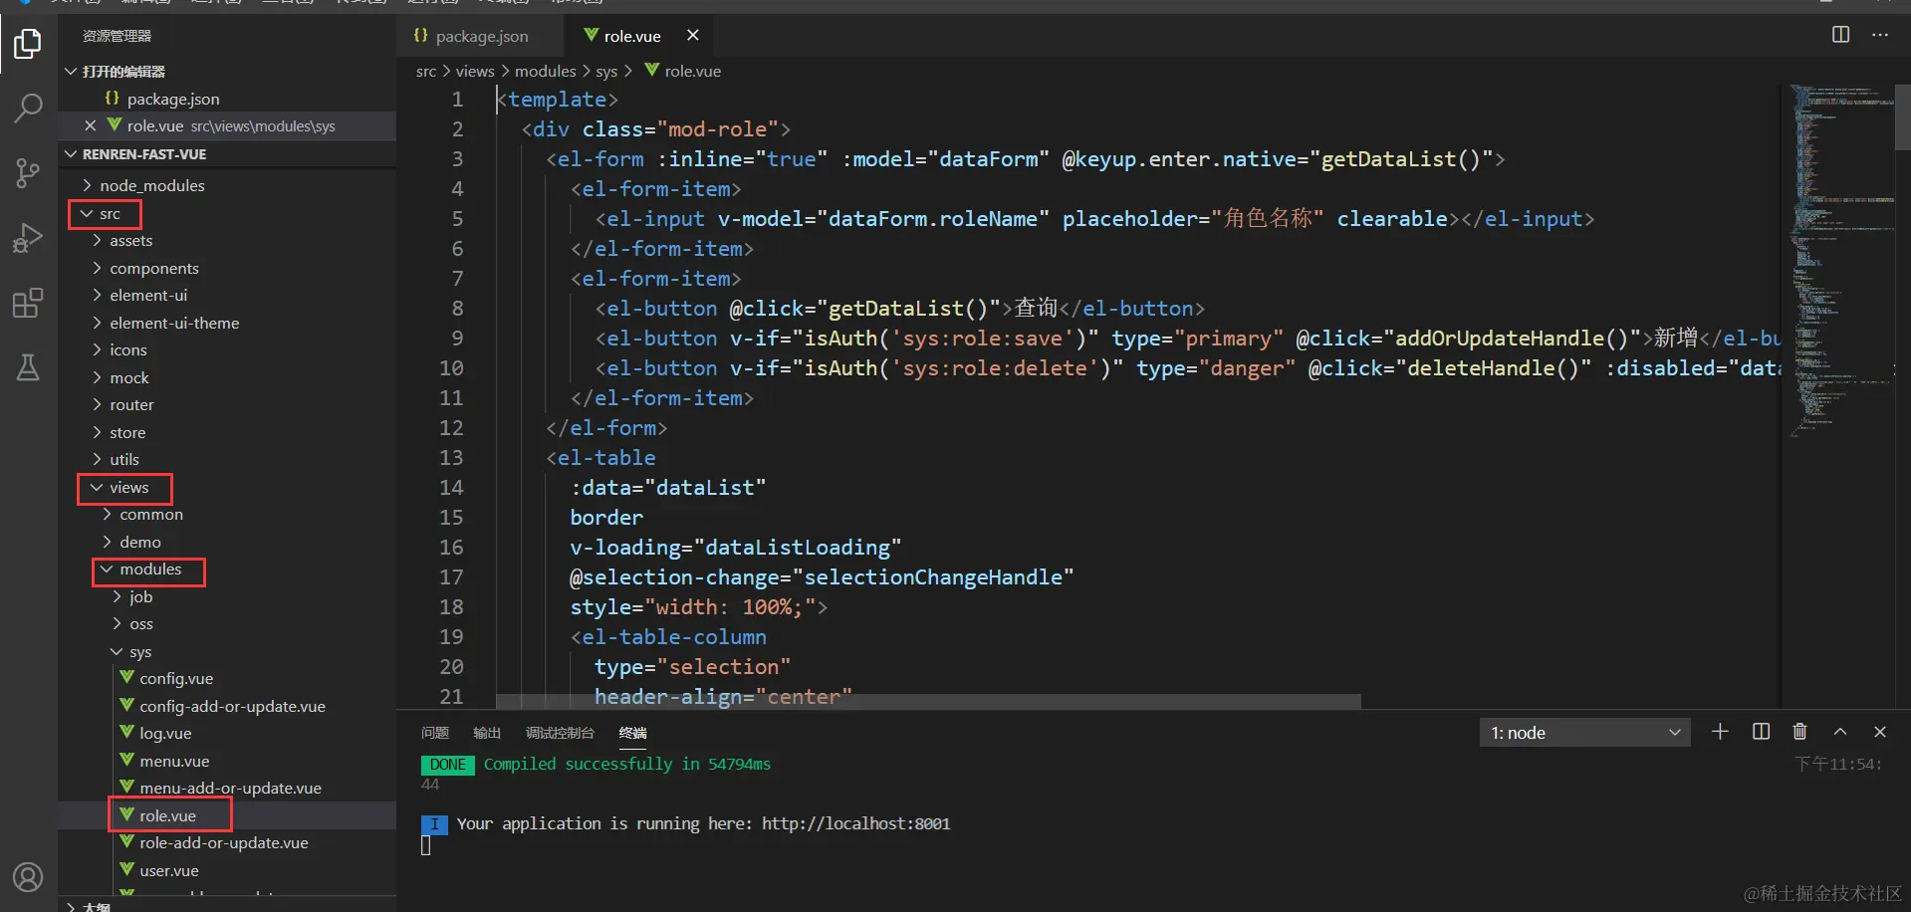Open the Source Control view
Screen dimensions: 1911x912
pos(28,172)
